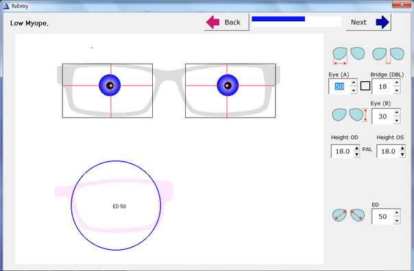
Task: Click the Next button
Action: point(368,22)
